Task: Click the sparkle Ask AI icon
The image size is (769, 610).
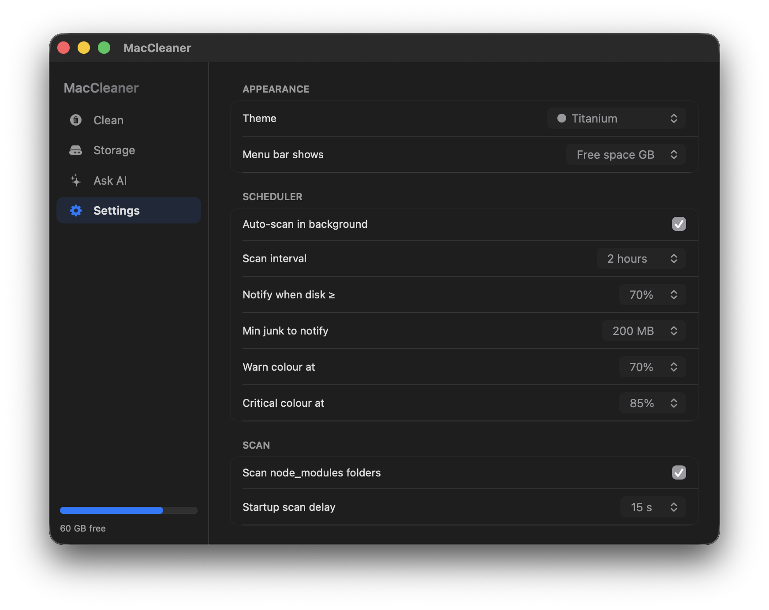Action: pyautogui.click(x=76, y=180)
